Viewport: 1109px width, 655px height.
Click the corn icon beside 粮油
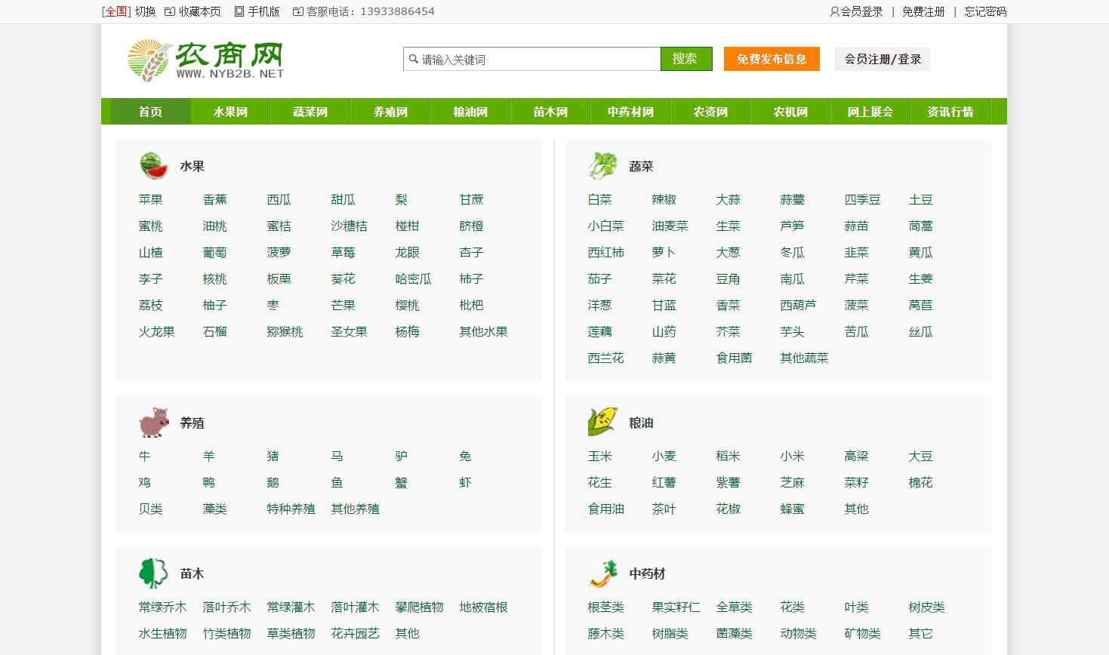click(602, 423)
